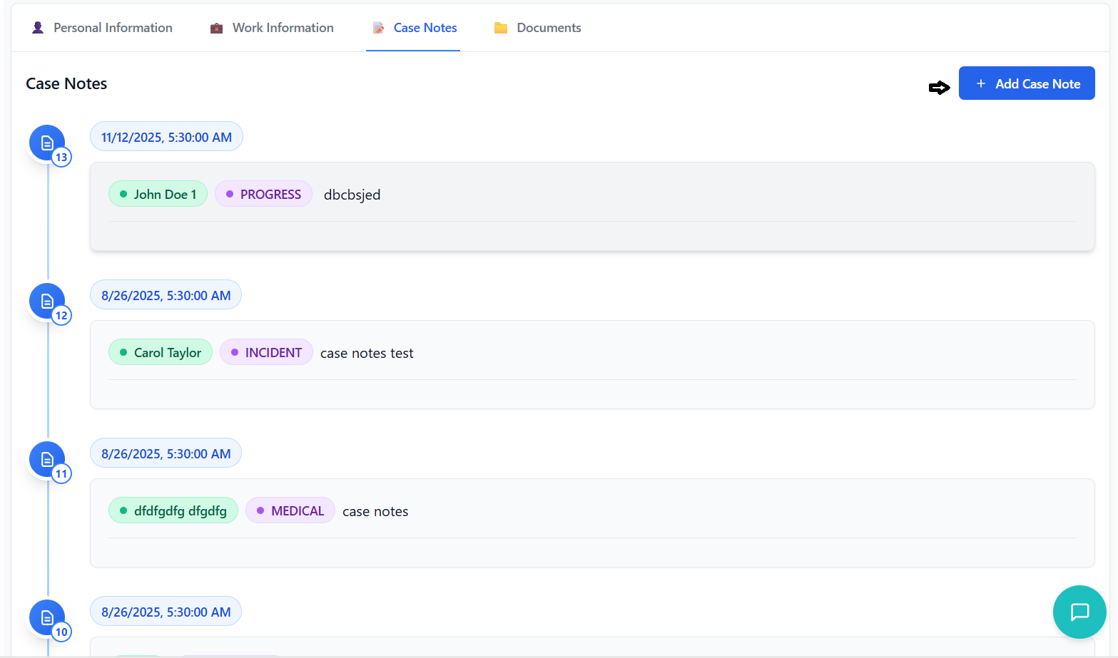The height and width of the screenshot is (658, 1118).
Task: Select the INCIDENT category badge
Action: point(266,352)
